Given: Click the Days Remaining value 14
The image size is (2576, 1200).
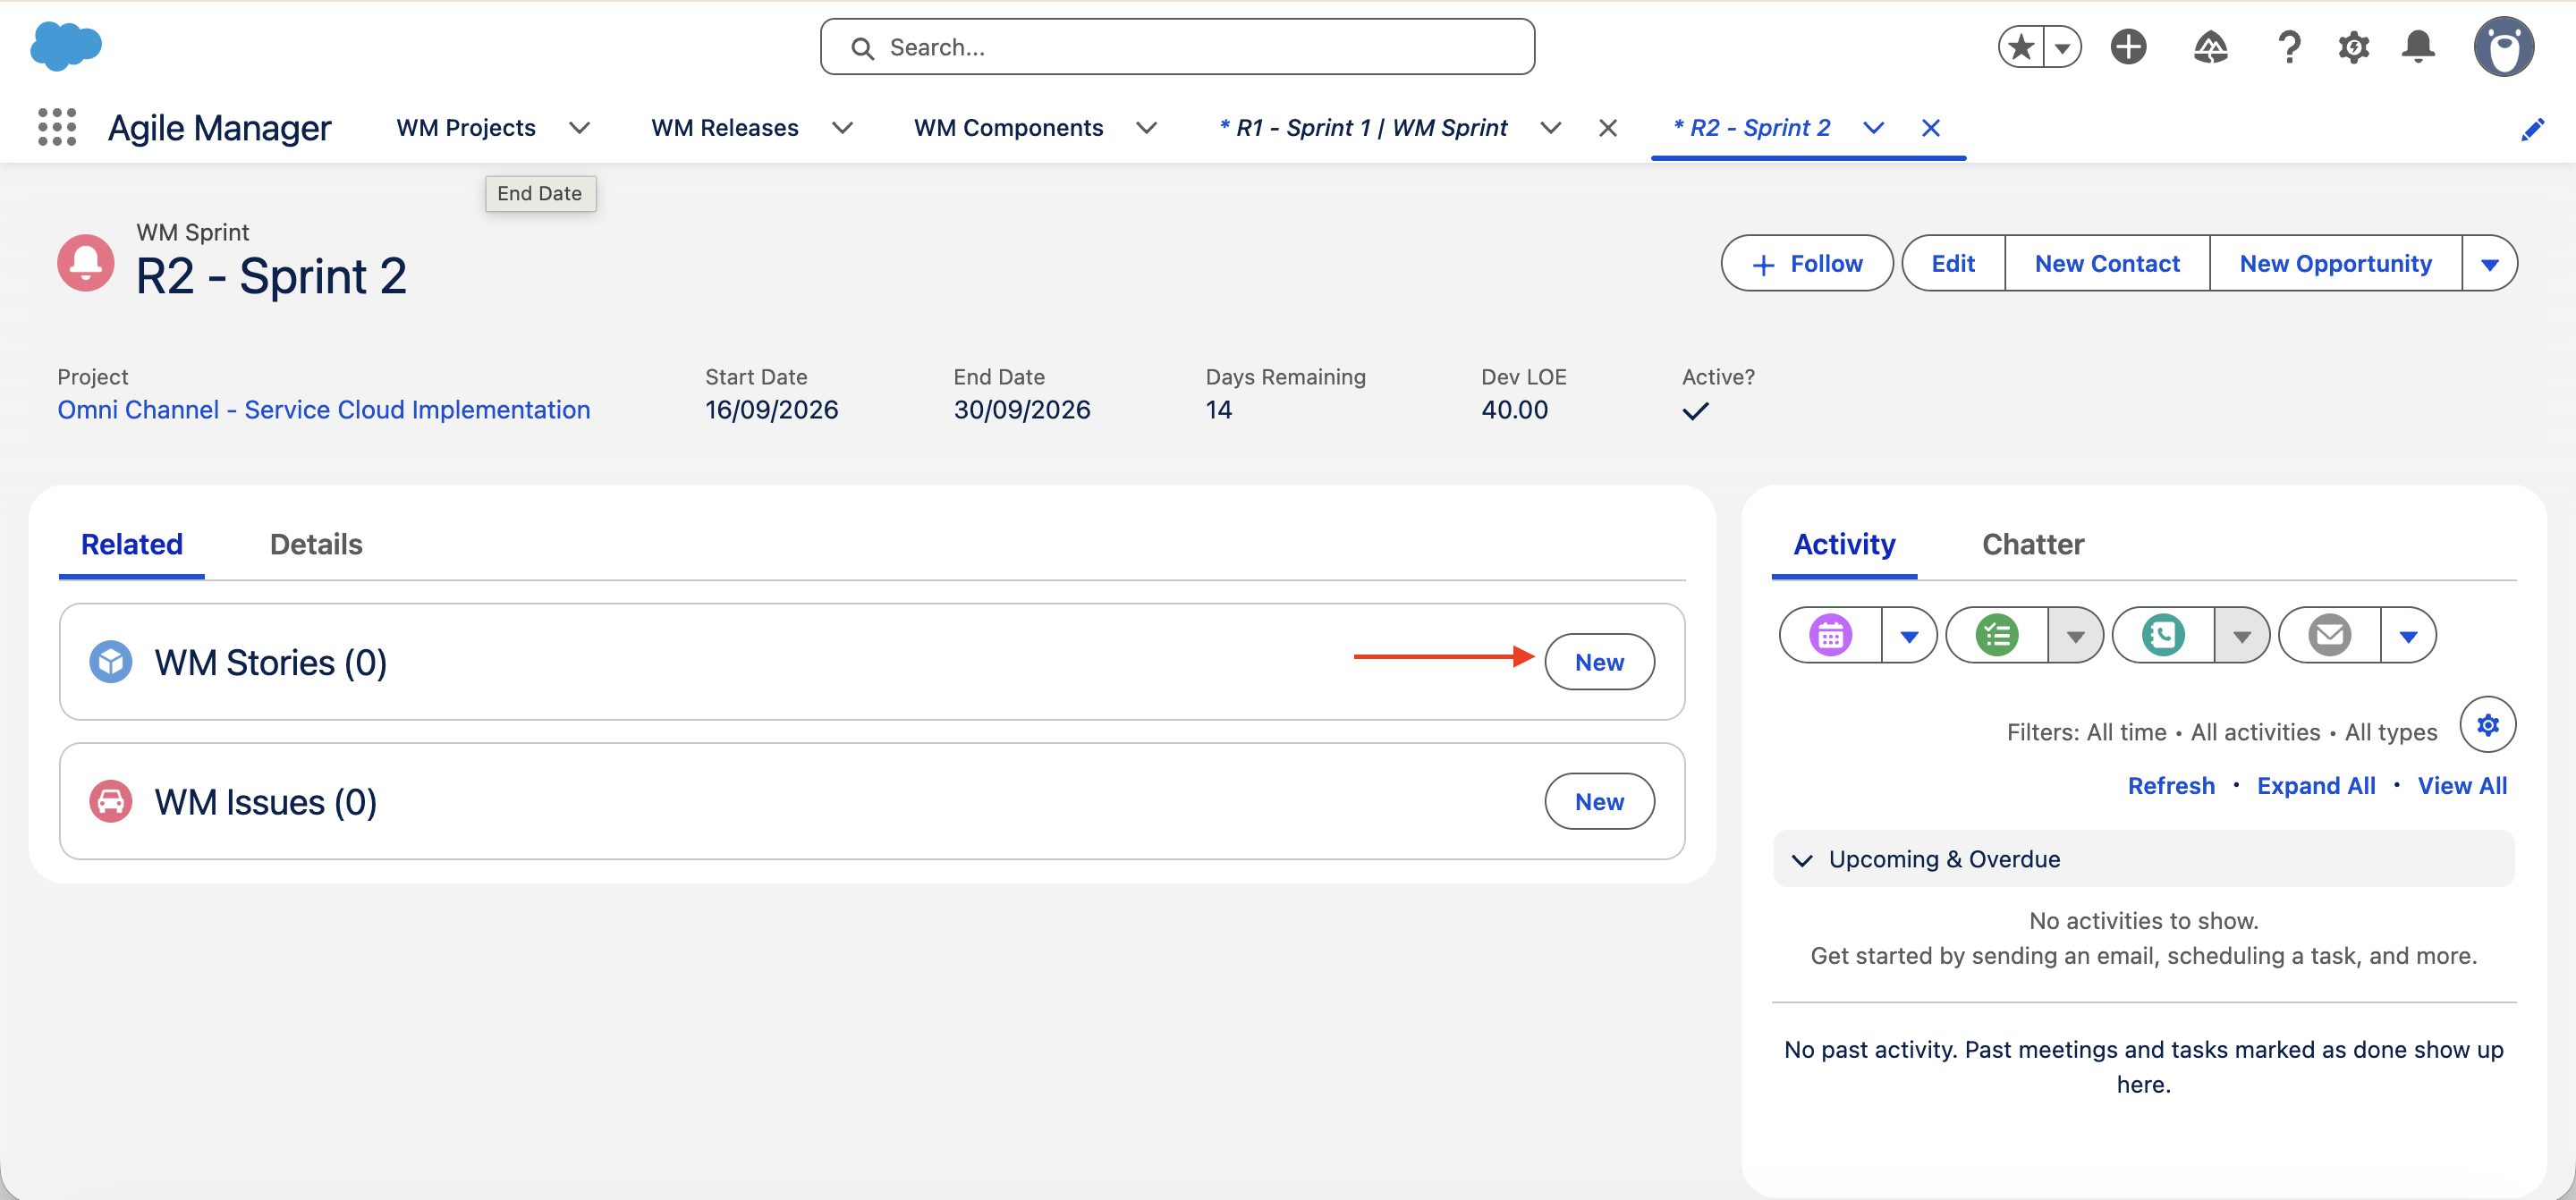Looking at the screenshot, I should [x=1218, y=410].
